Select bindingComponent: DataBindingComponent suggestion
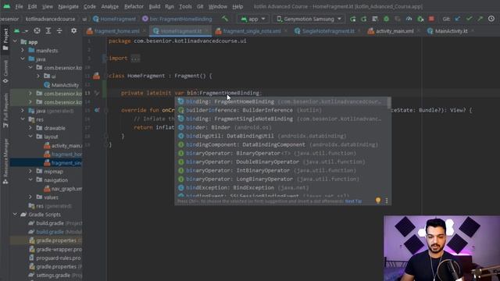The height and width of the screenshot is (281, 500). point(282,144)
